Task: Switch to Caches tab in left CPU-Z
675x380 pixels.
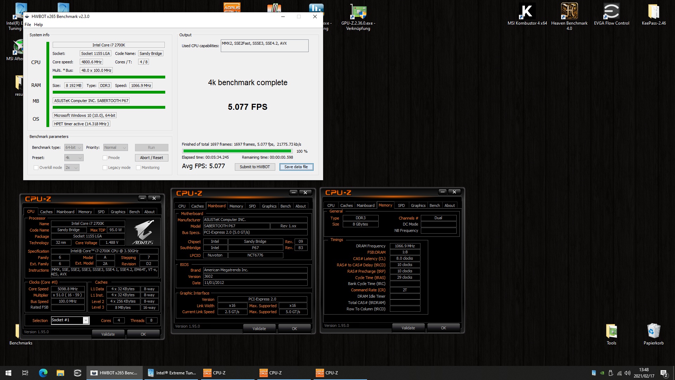Action: (x=46, y=212)
